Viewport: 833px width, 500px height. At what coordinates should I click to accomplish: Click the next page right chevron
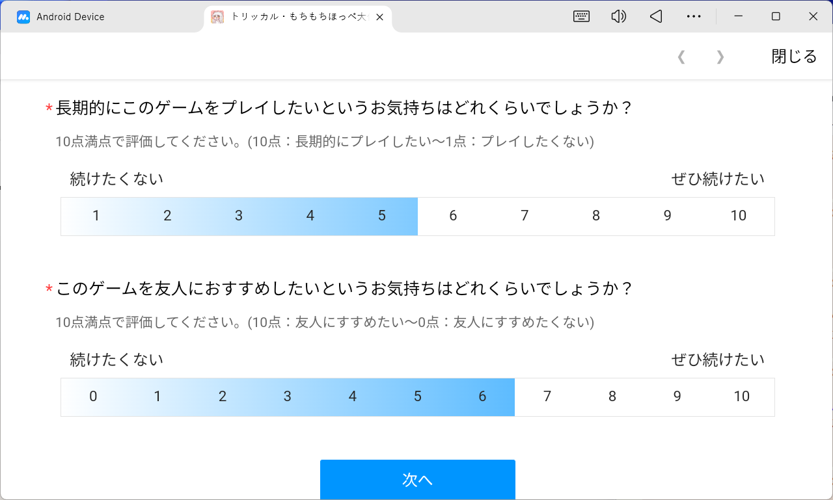coord(720,57)
